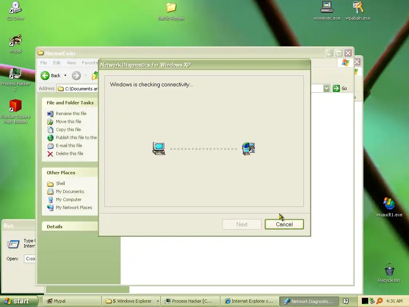
Task: Switch to Mypal taskbar button
Action: pos(71,301)
